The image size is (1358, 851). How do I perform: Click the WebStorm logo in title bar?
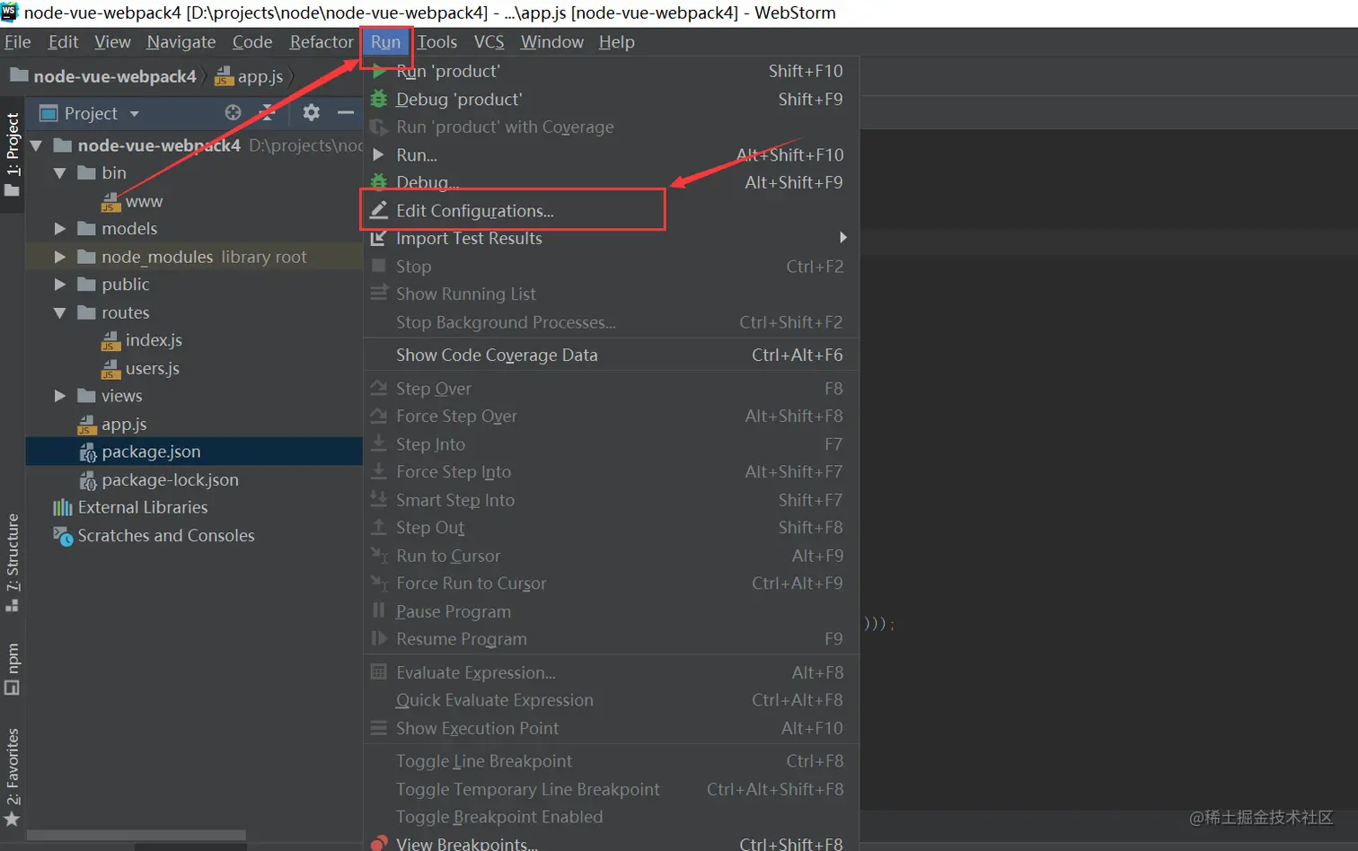[10, 12]
